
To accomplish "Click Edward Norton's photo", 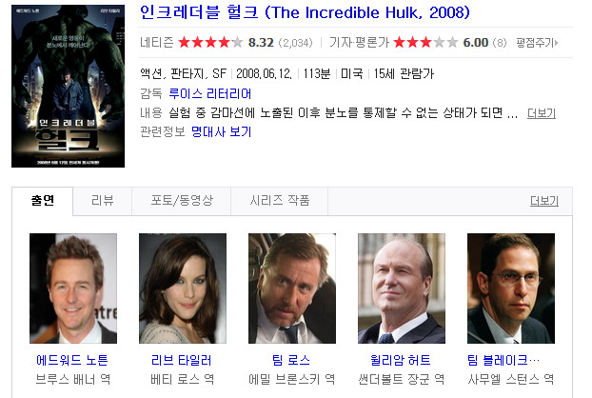I will point(73,289).
